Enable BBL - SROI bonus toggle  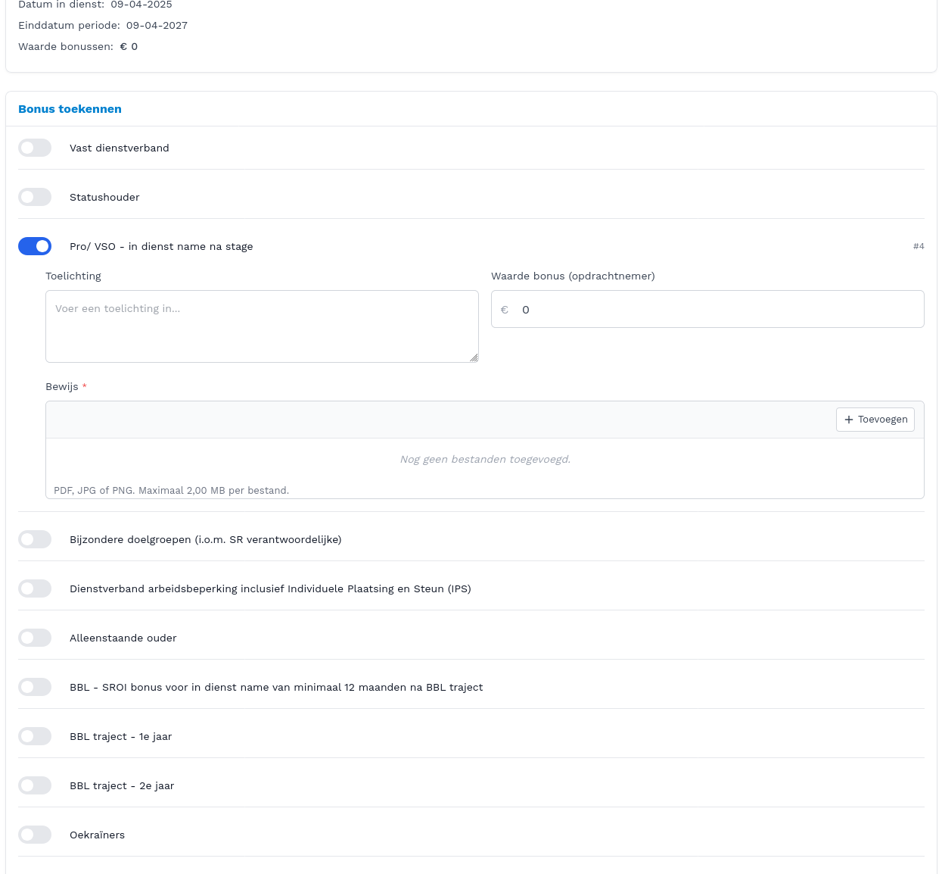click(35, 687)
